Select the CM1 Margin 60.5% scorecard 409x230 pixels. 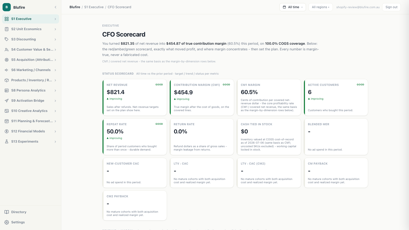click(x=269, y=97)
